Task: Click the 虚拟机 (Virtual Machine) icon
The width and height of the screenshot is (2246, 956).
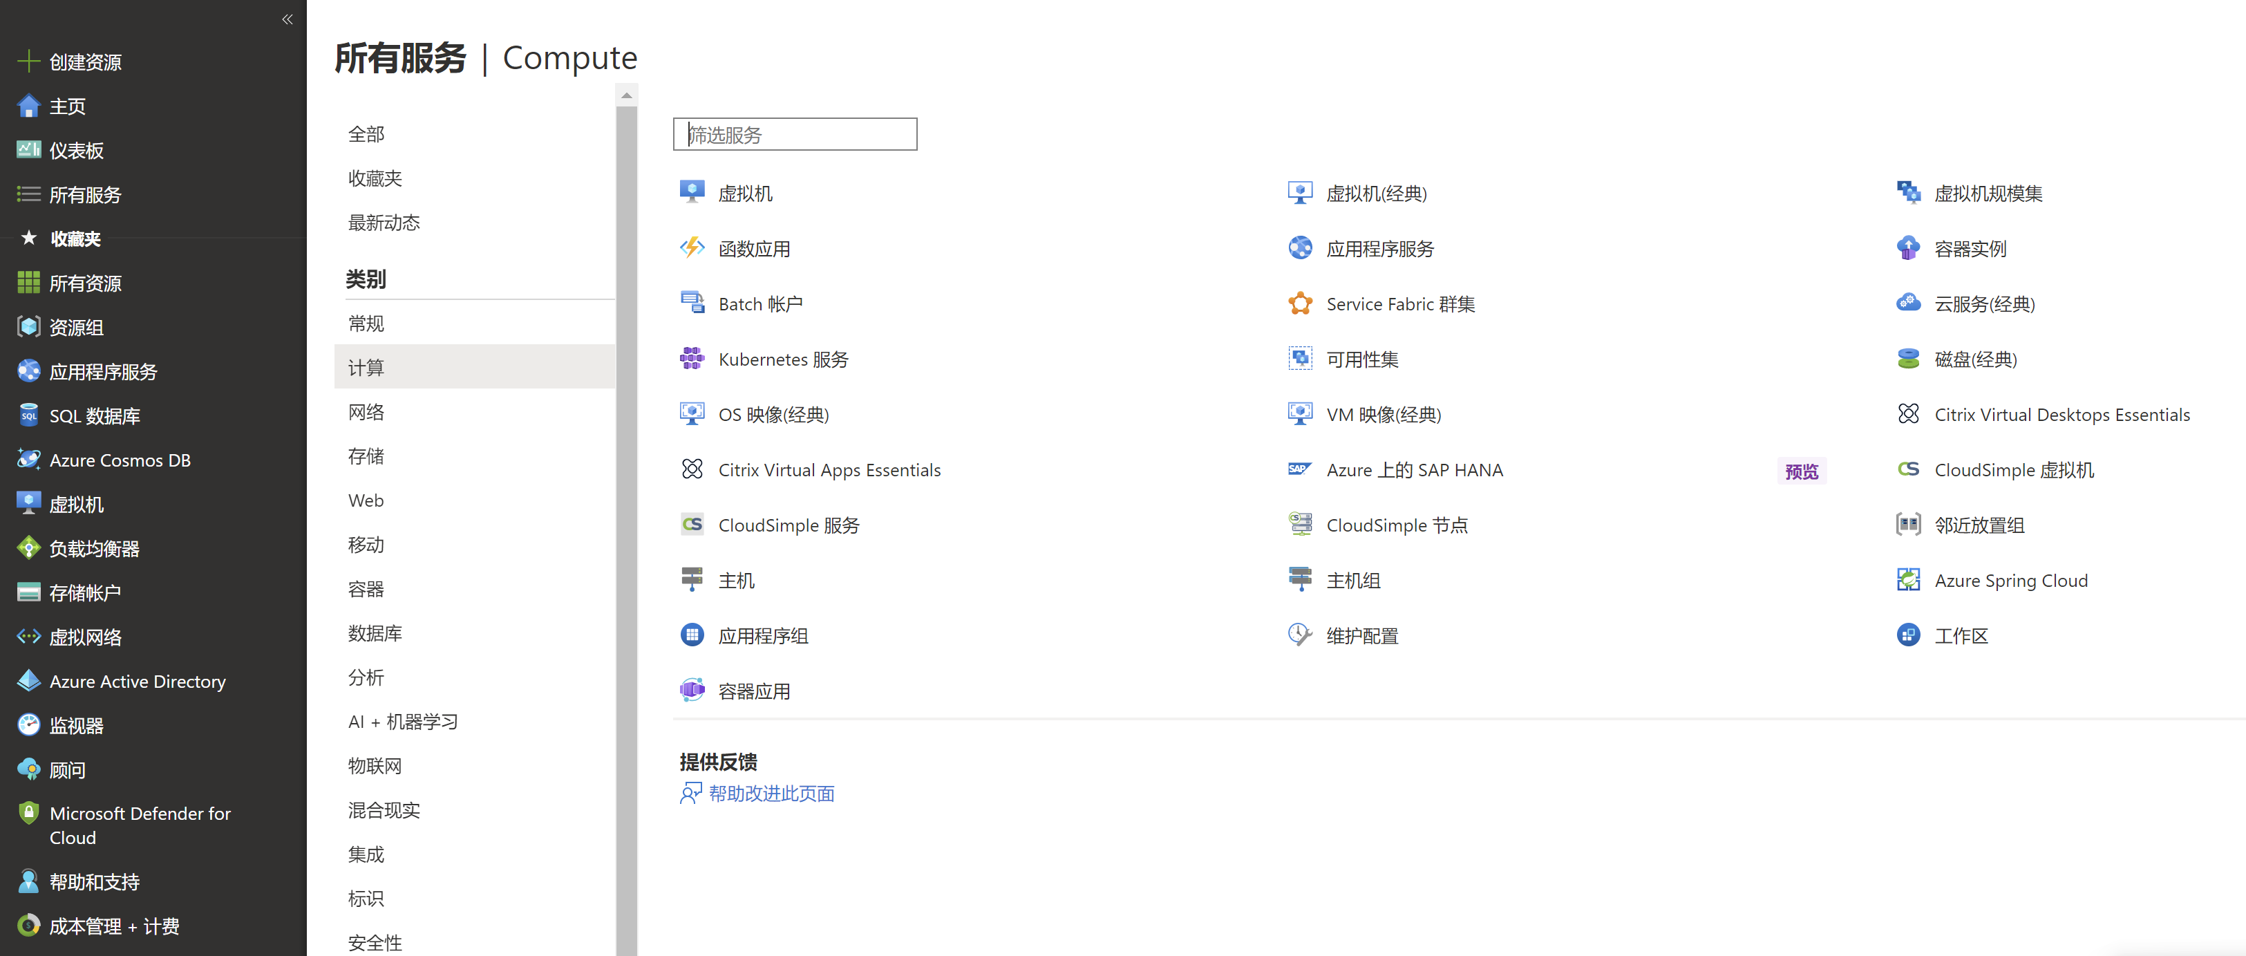Action: click(x=692, y=191)
